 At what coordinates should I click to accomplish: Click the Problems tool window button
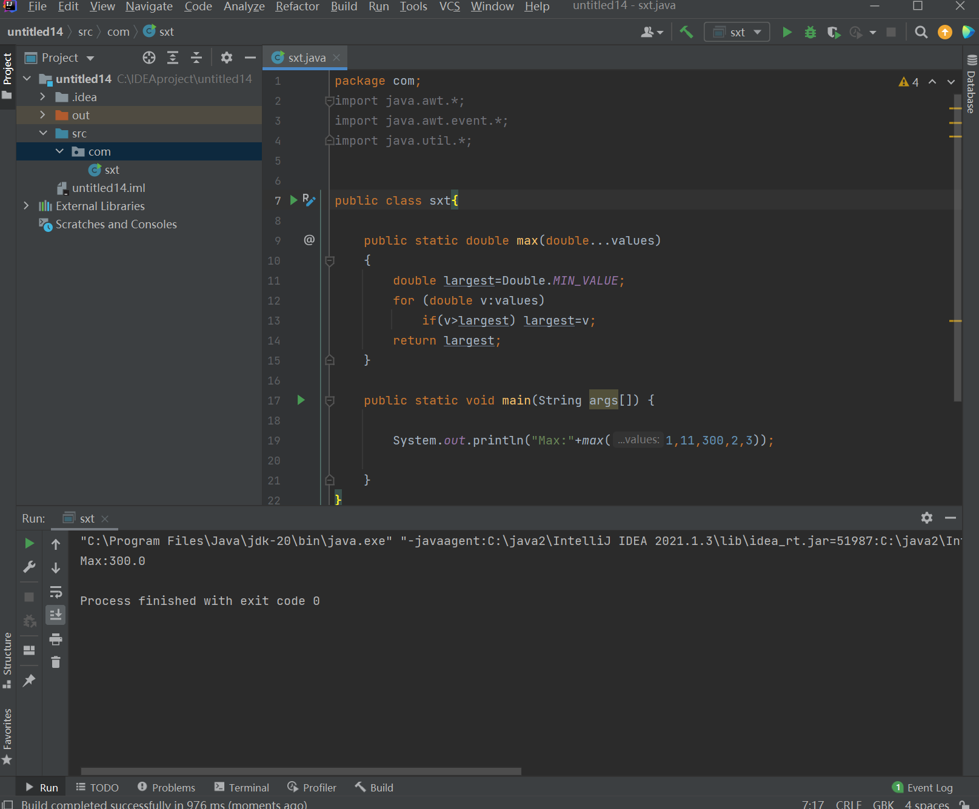click(167, 787)
